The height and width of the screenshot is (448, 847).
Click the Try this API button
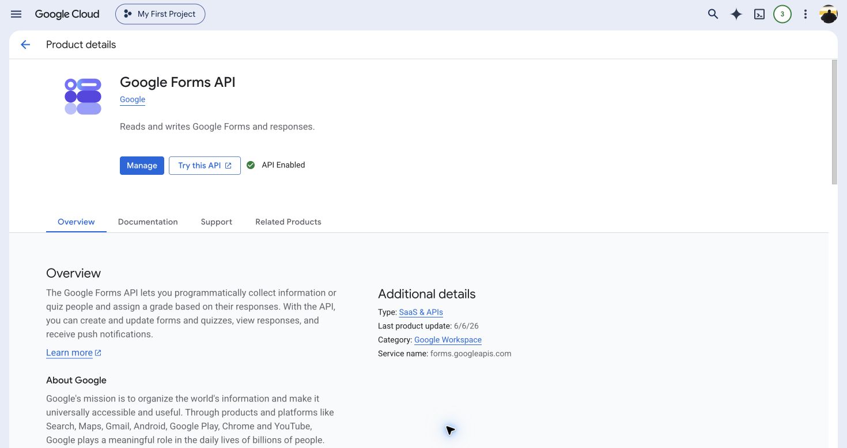(x=205, y=166)
